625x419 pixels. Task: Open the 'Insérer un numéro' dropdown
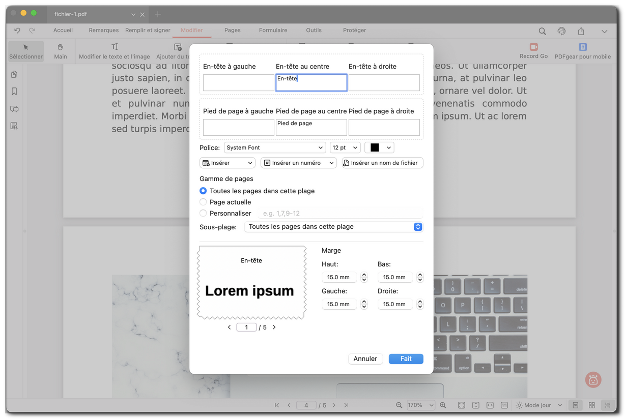click(298, 163)
